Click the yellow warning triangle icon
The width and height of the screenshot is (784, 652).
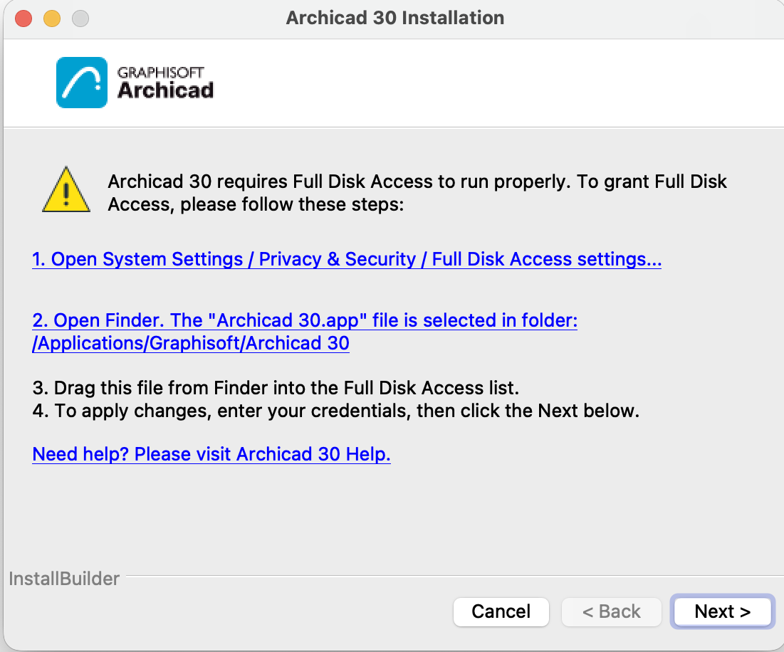click(x=66, y=190)
